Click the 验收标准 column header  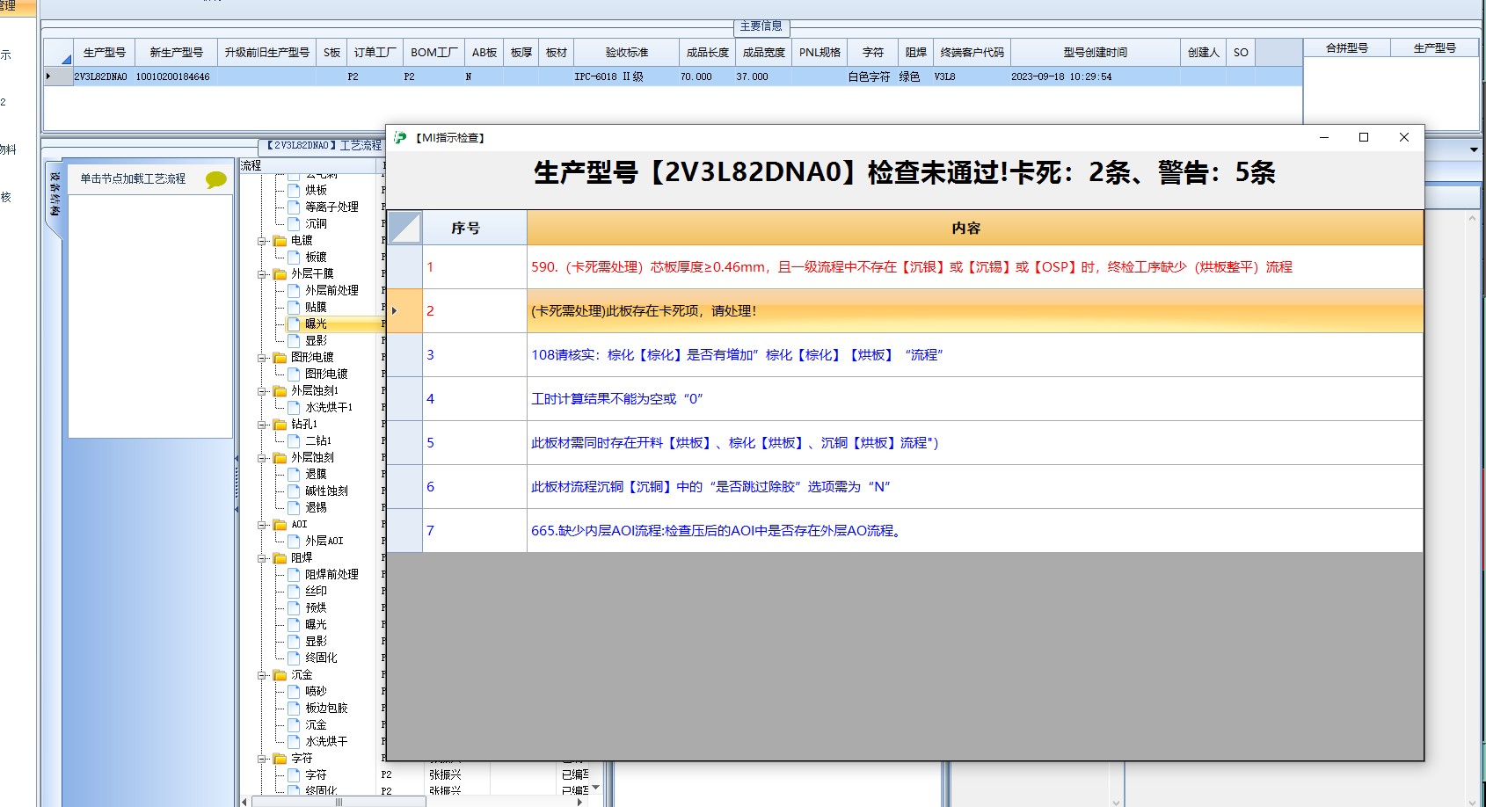pyautogui.click(x=627, y=53)
